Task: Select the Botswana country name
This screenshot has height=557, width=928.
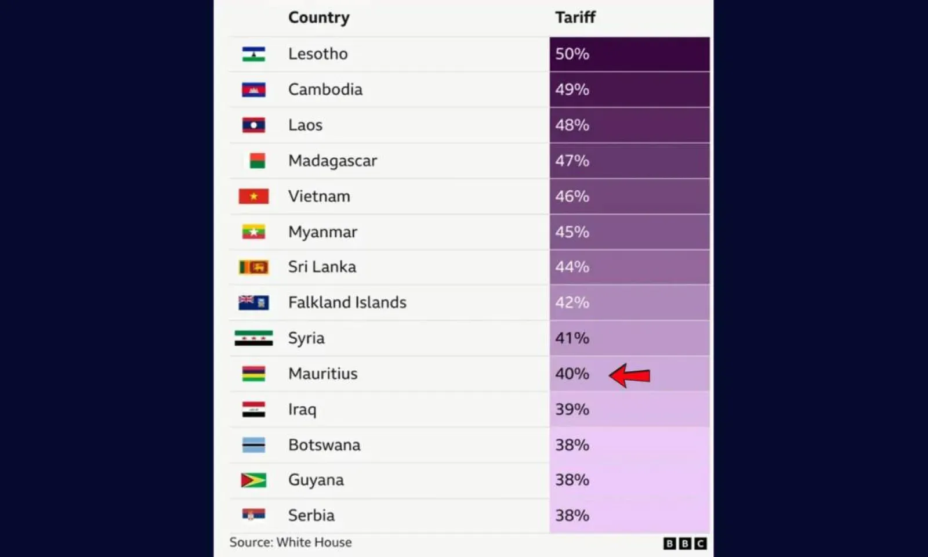Action: click(x=324, y=445)
